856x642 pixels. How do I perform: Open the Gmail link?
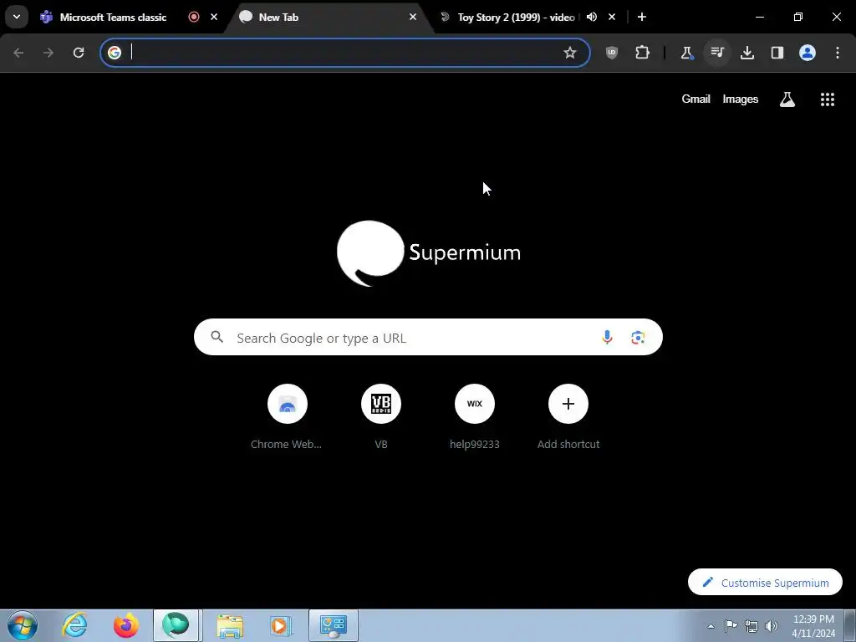coord(695,99)
